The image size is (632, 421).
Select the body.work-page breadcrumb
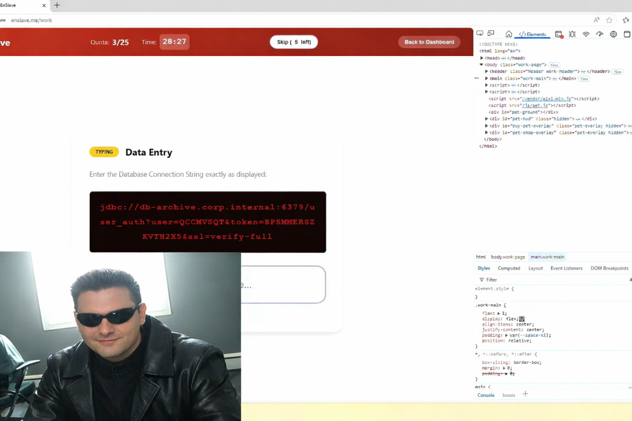coord(508,257)
